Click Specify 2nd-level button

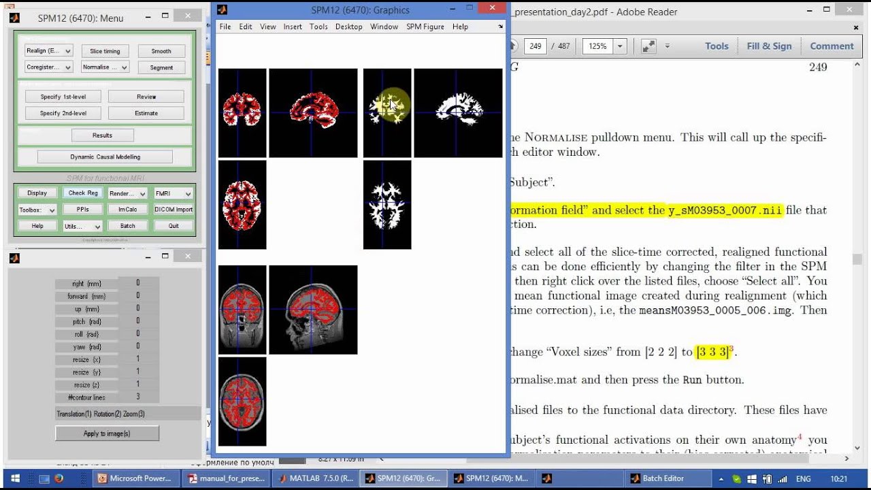tap(63, 113)
